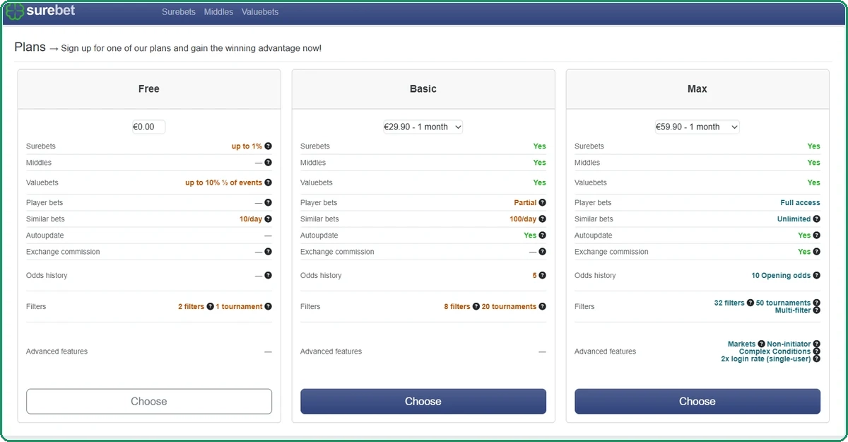Click 'Multi-filter' text in Max plan
This screenshot has height=442, width=848.
click(793, 310)
